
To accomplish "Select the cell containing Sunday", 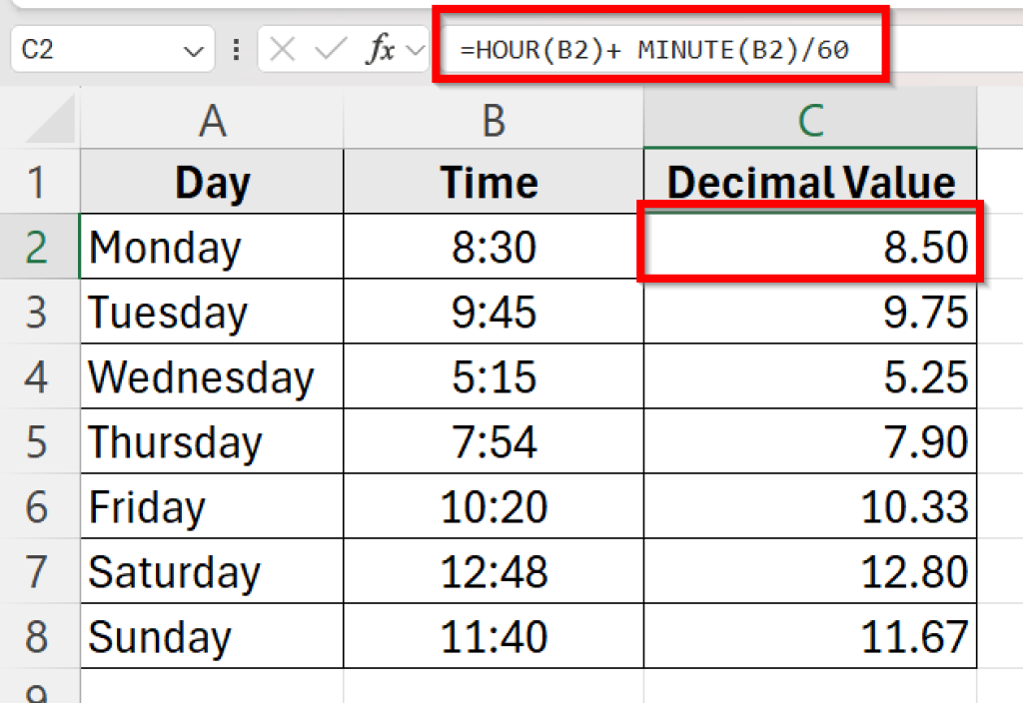I will click(210, 637).
